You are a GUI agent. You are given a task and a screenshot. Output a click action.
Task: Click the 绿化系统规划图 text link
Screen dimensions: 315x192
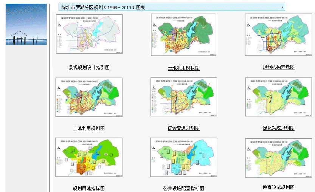279,128
